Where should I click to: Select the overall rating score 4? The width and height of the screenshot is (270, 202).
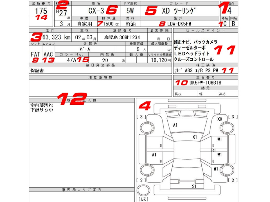point(229,11)
